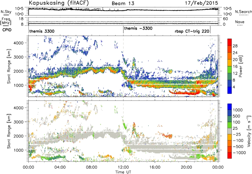Click the 'CPID' row label

tap(7, 30)
